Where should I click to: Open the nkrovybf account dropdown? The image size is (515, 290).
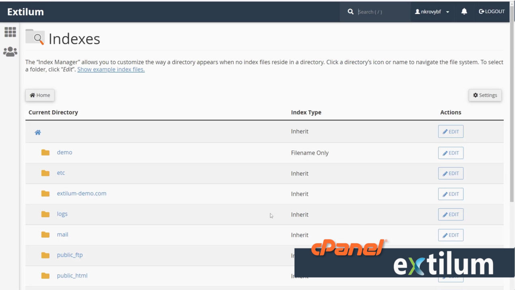coord(432,12)
